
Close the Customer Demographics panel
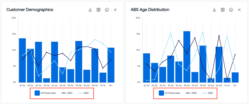pos(115,10)
